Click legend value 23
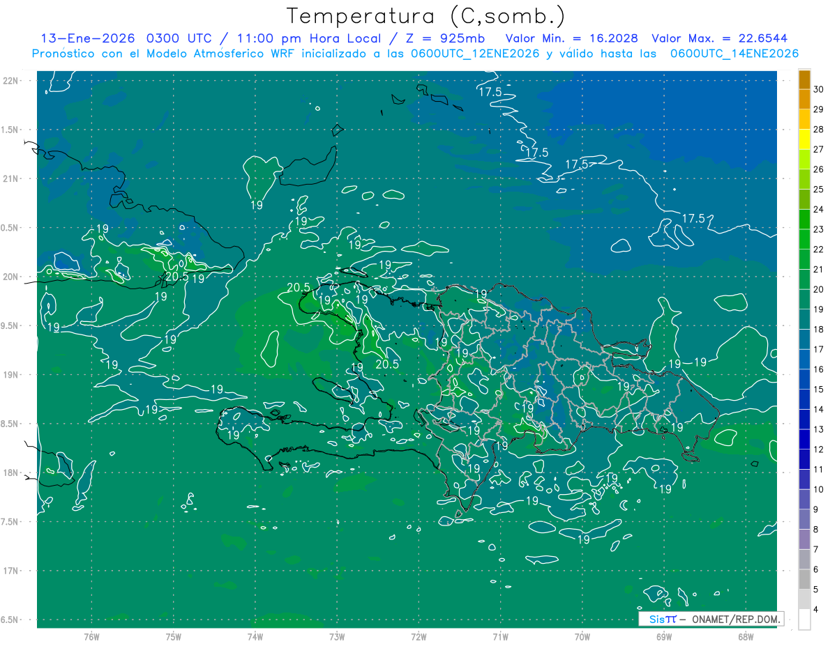Viewport: 837px width, 646px height. [x=818, y=229]
